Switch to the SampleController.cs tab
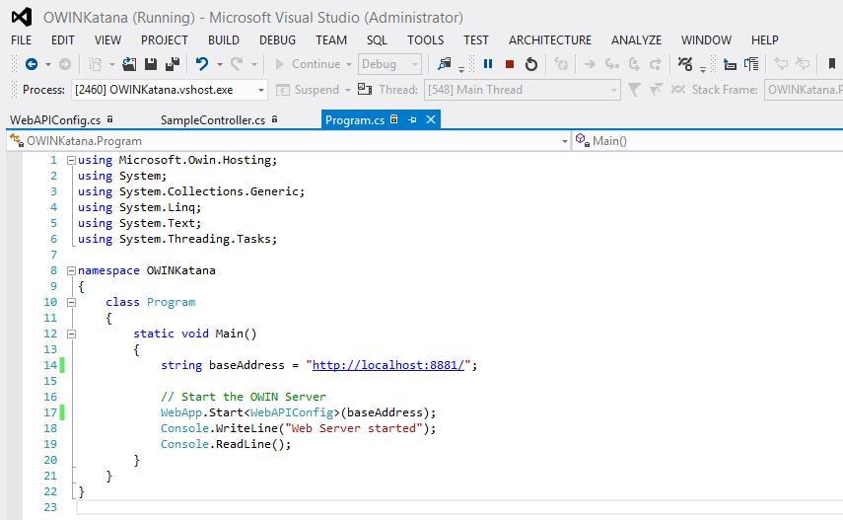 click(212, 120)
